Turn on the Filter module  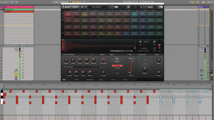click(x=128, y=54)
